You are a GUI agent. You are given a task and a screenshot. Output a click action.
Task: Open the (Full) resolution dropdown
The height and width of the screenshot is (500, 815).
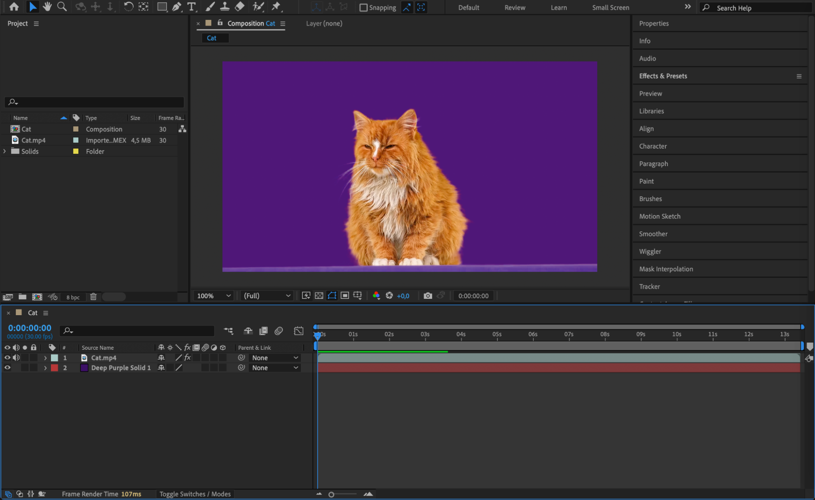click(267, 296)
